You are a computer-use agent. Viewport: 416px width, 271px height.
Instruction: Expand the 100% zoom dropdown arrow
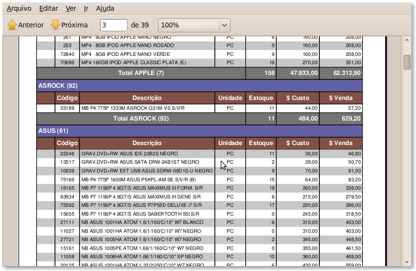click(x=225, y=25)
